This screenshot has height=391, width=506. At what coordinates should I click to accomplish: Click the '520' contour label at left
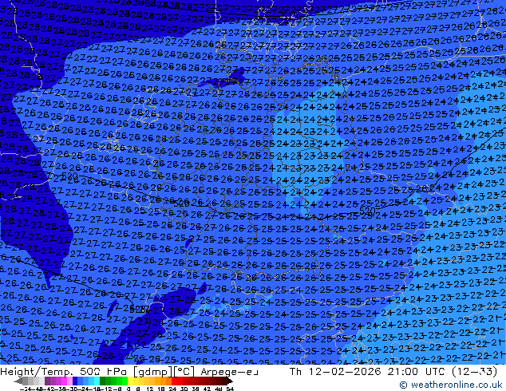(69, 176)
